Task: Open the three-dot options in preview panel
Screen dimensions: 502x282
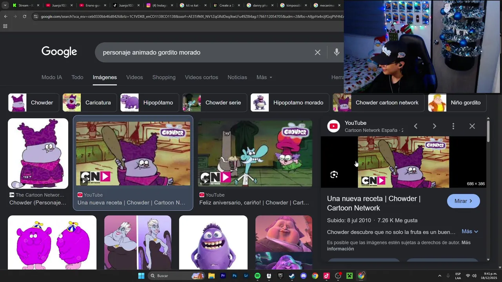Action: pyautogui.click(x=453, y=126)
